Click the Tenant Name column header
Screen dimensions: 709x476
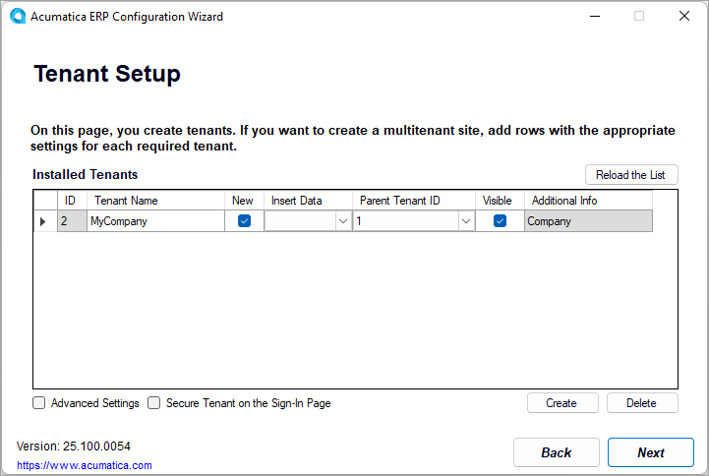pos(155,201)
